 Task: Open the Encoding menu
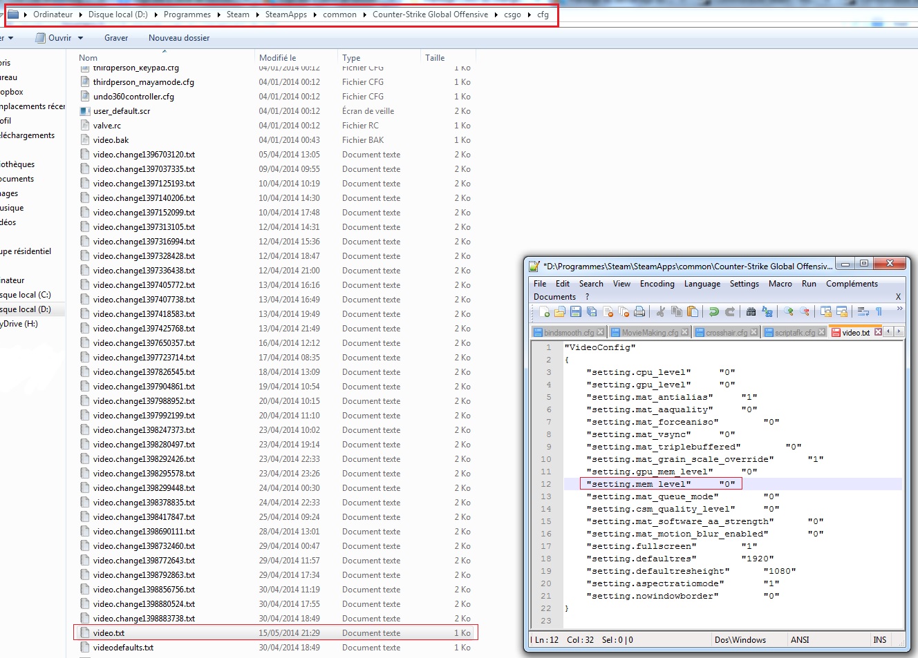point(657,284)
